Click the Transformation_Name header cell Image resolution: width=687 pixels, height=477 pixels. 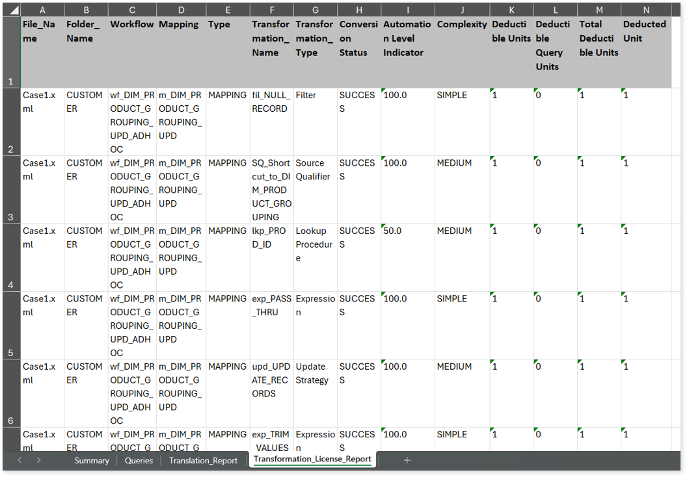point(272,53)
